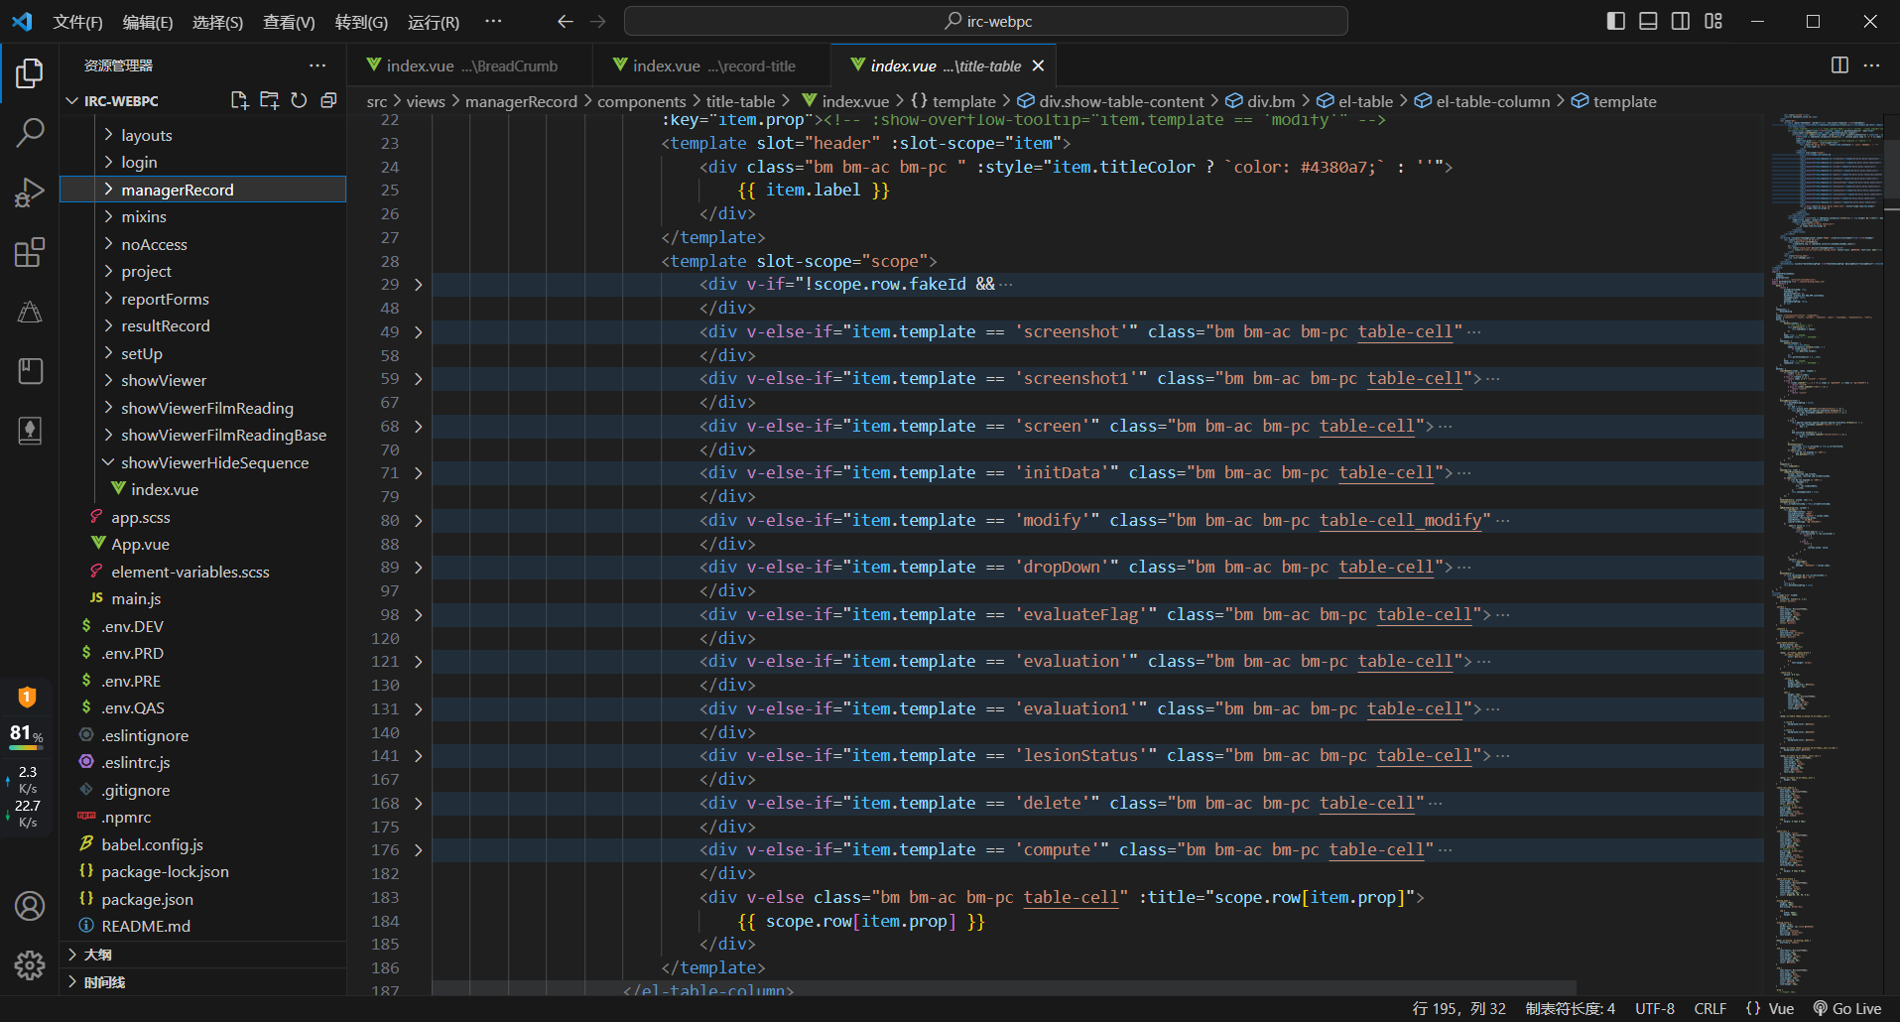The image size is (1900, 1022).
Task: Click the New File icon in explorer
Action: pos(239,100)
